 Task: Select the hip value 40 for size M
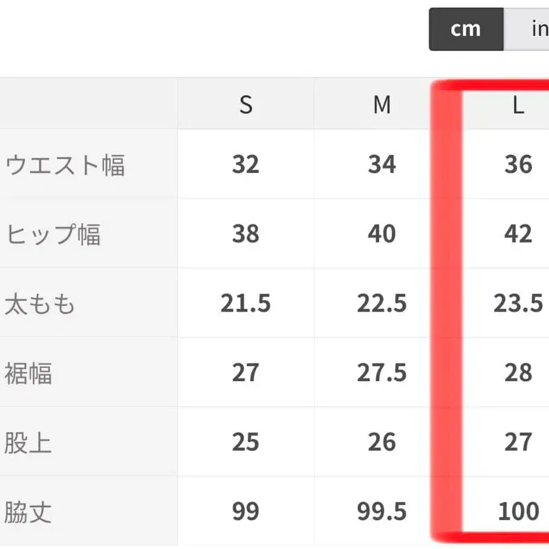pyautogui.click(x=381, y=234)
